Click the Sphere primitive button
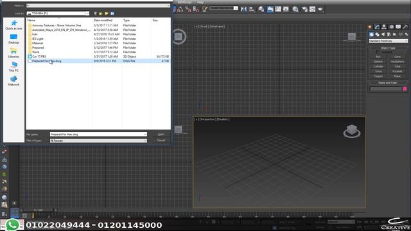The width and height of the screenshot is (411, 231). pyautogui.click(x=378, y=62)
